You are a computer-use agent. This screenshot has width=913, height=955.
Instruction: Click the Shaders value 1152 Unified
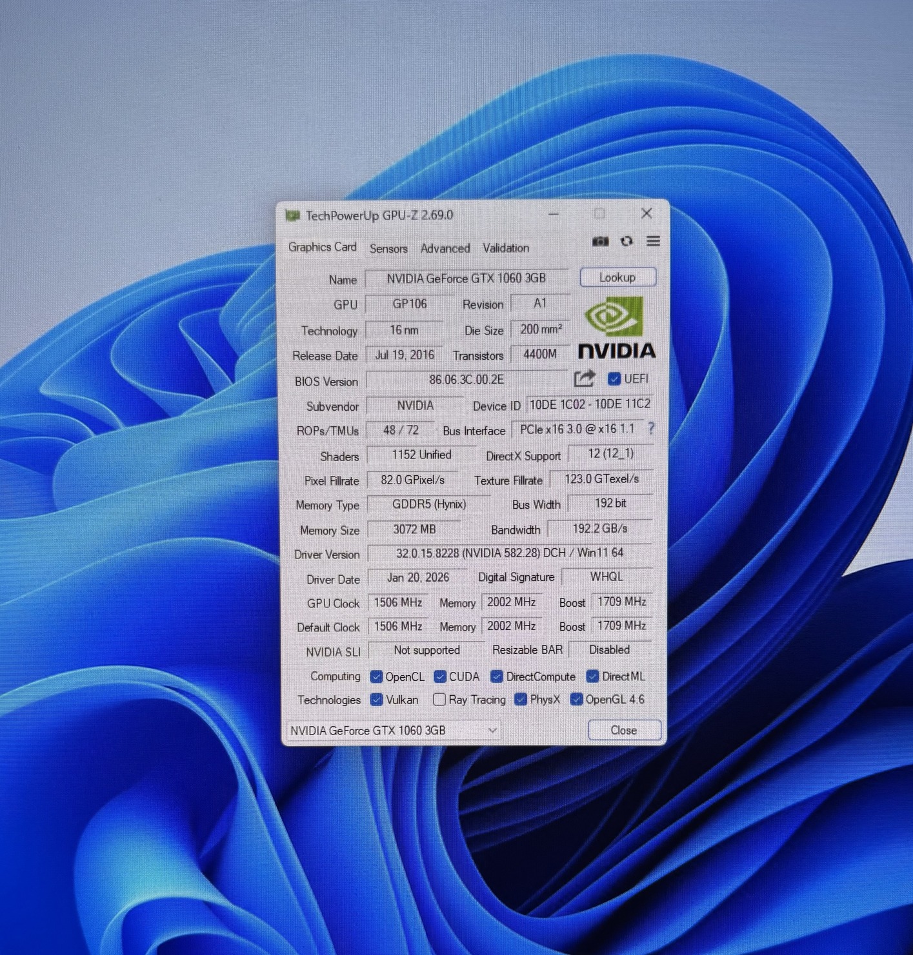pos(421,455)
